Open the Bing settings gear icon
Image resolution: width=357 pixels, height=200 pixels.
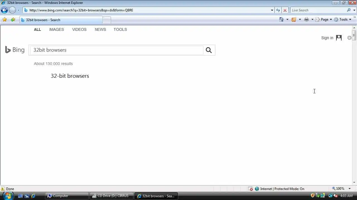349,38
